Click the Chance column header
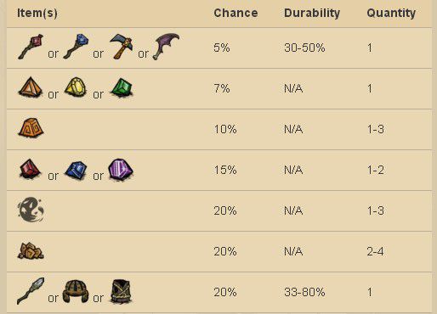437x314 pixels. click(x=236, y=13)
